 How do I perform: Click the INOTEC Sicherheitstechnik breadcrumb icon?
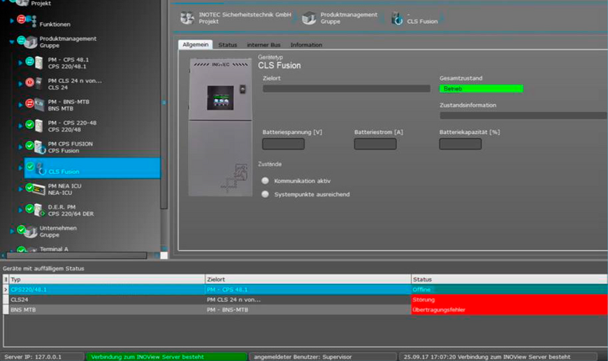[187, 18]
